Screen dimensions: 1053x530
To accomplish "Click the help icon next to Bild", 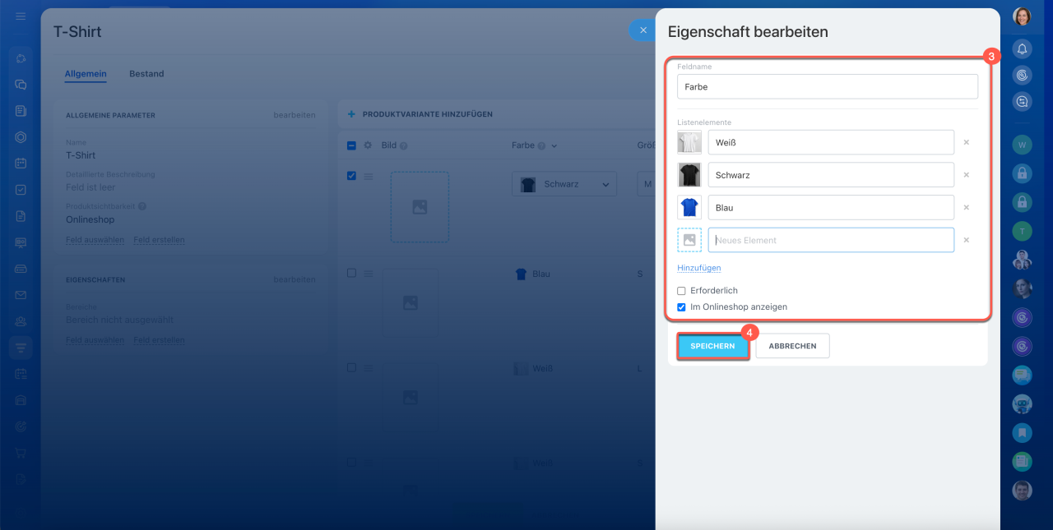I will [x=404, y=145].
